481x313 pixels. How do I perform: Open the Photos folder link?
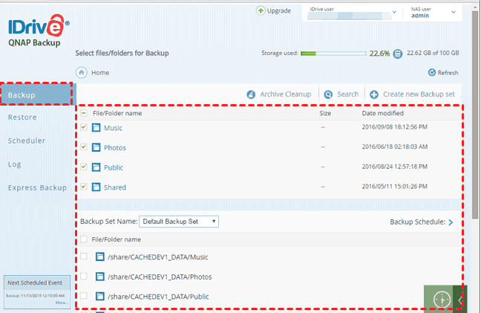115,148
